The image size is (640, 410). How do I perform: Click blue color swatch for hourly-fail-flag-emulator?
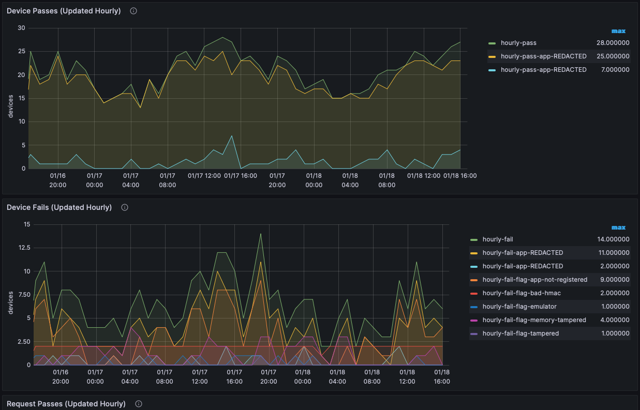473,307
